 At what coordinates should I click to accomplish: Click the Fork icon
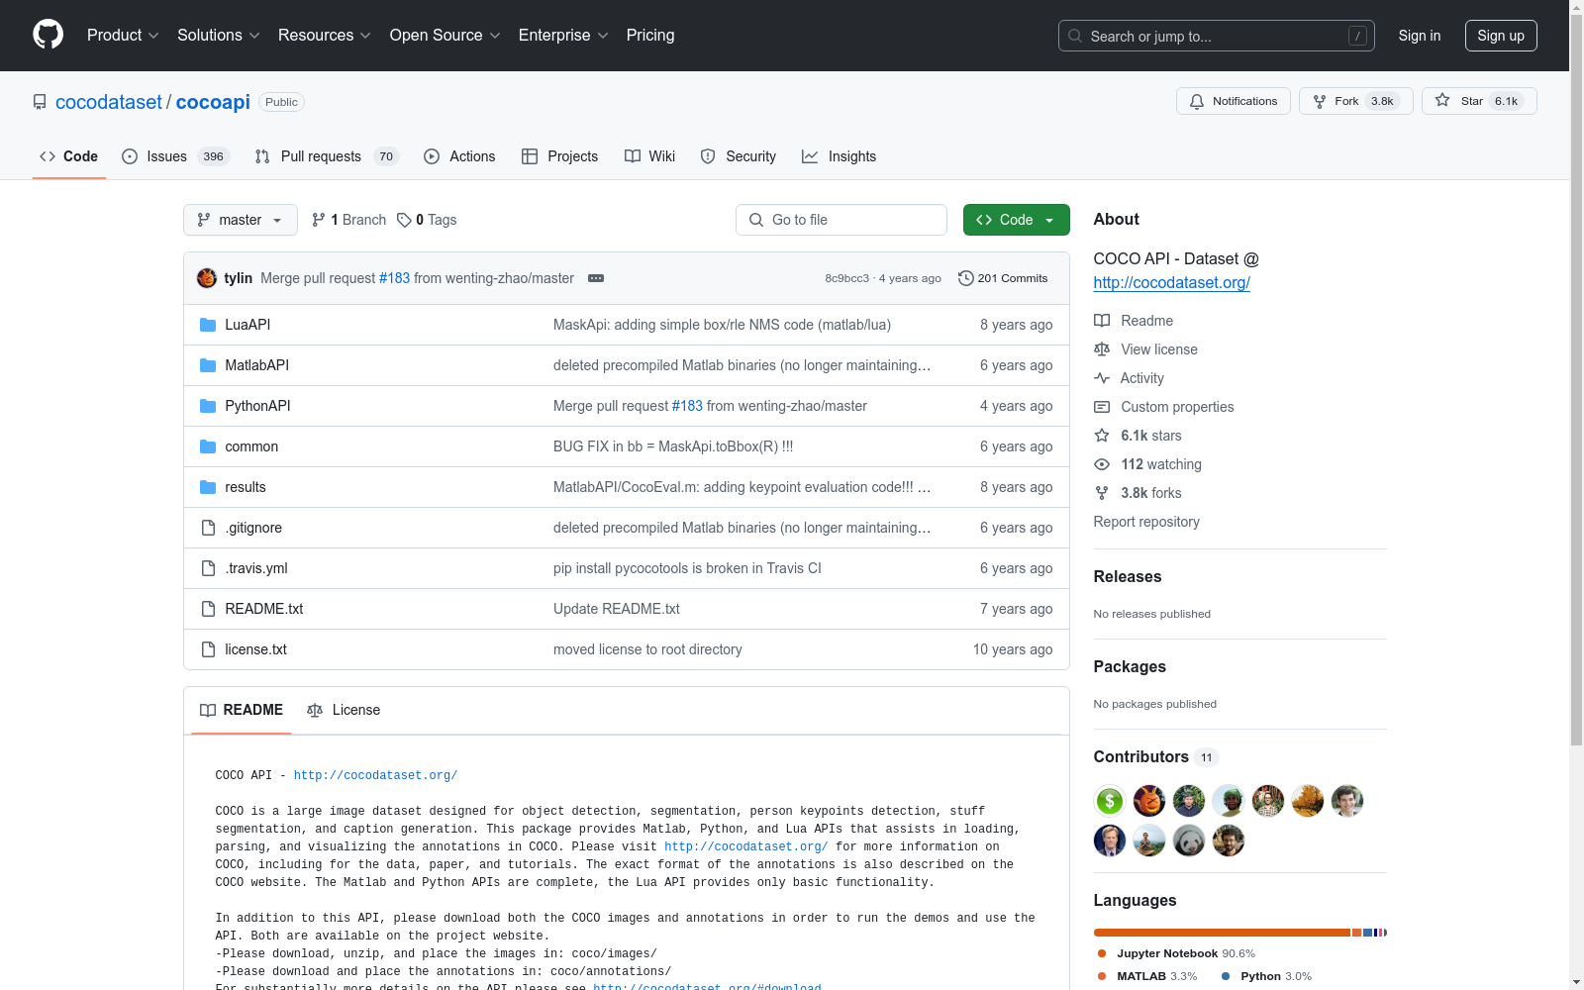pos(1320,101)
